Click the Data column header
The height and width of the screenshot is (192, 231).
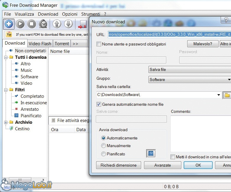click(x=82, y=130)
